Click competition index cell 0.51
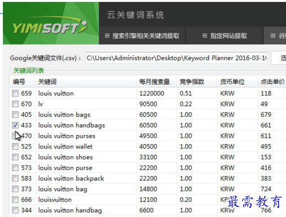The width and height of the screenshot is (286, 217). coord(186,94)
